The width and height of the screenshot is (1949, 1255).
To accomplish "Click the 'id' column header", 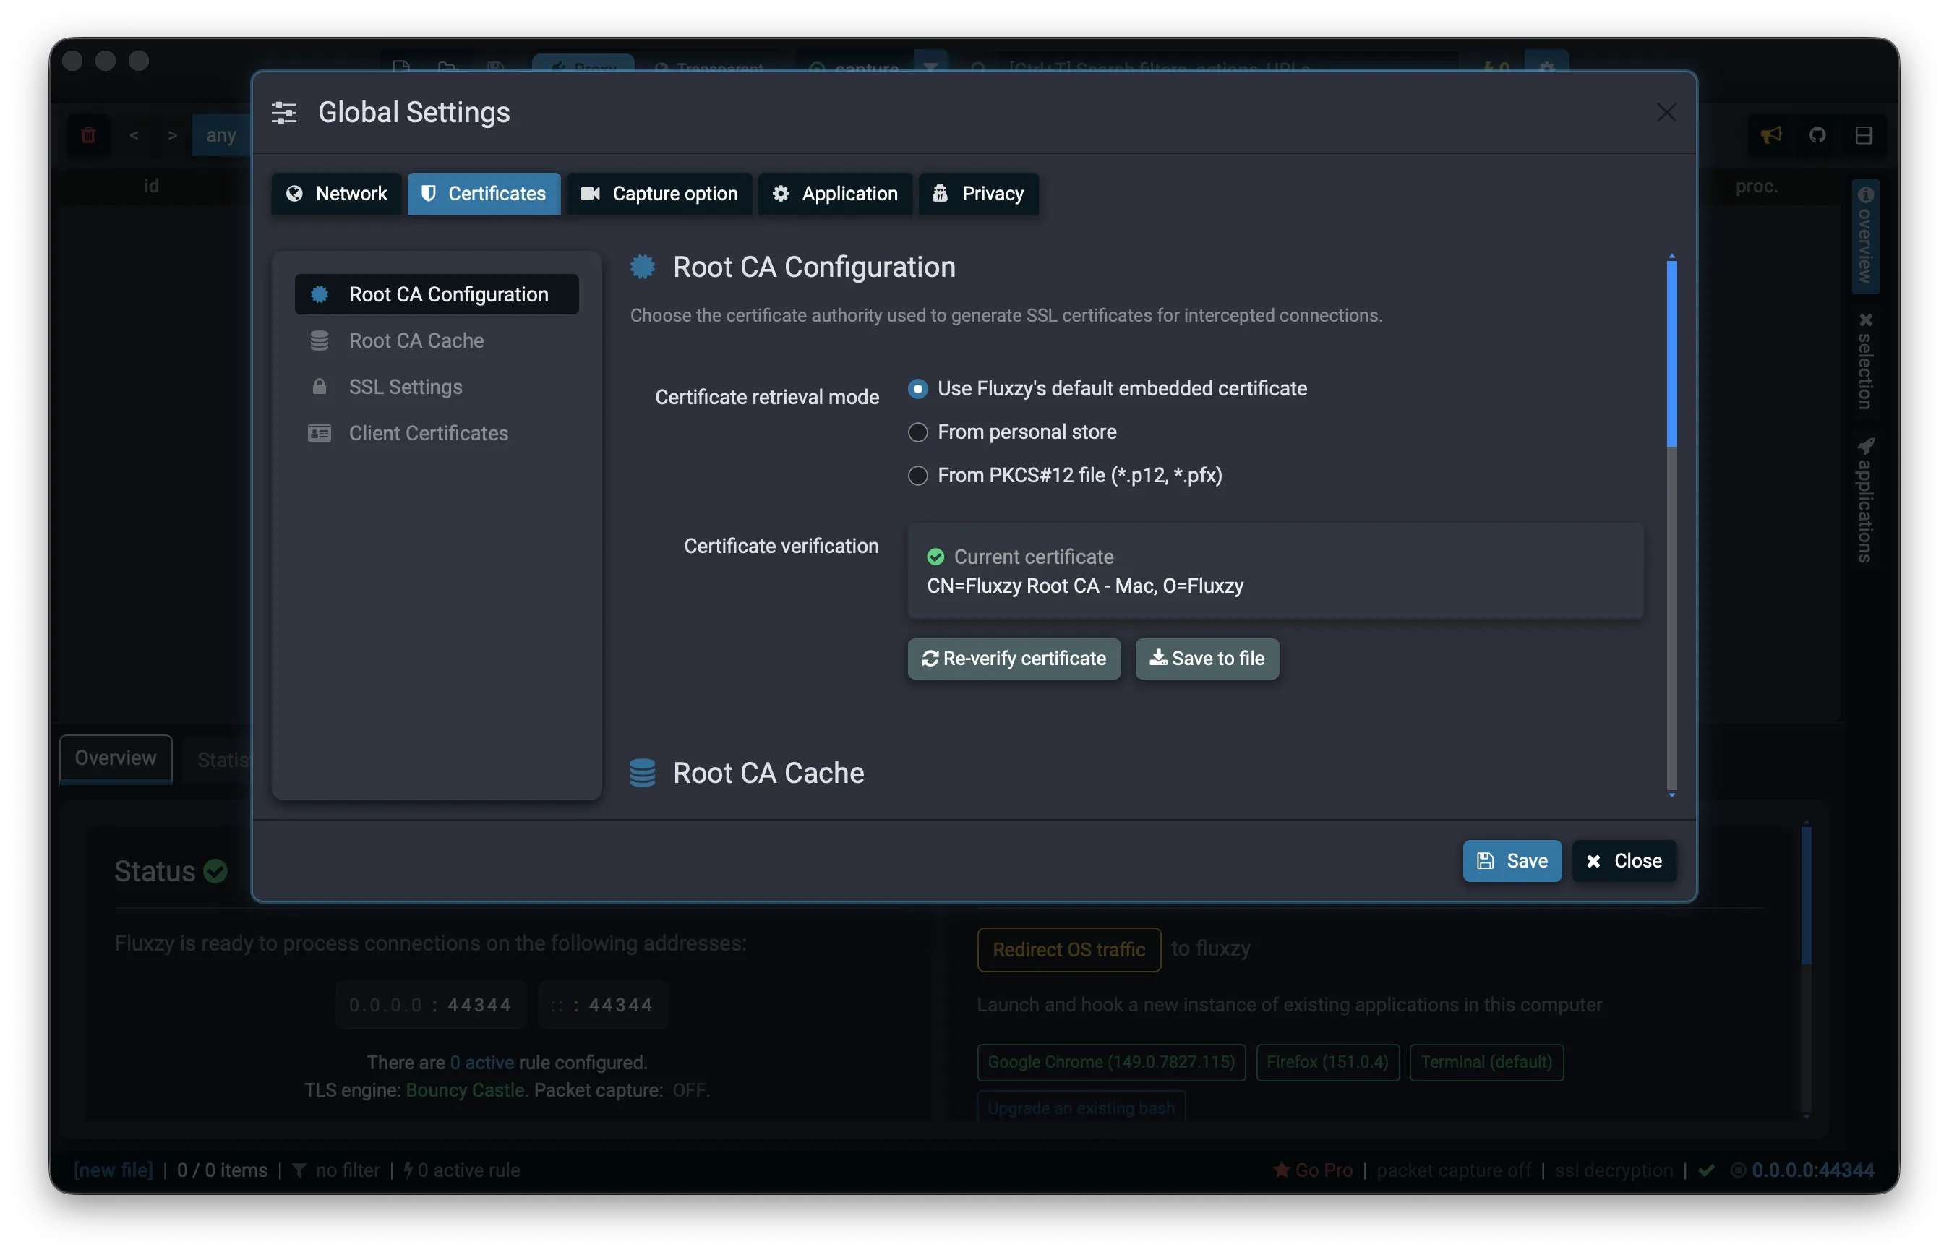I will coord(151,186).
